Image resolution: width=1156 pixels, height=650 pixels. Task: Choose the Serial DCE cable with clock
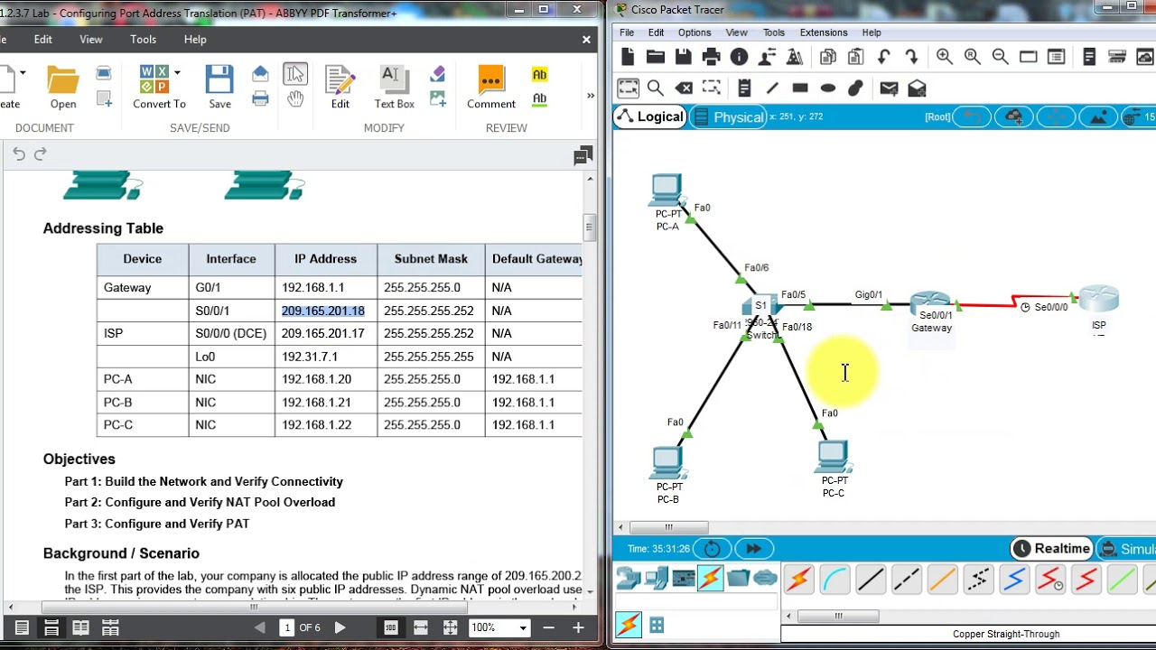(1050, 579)
